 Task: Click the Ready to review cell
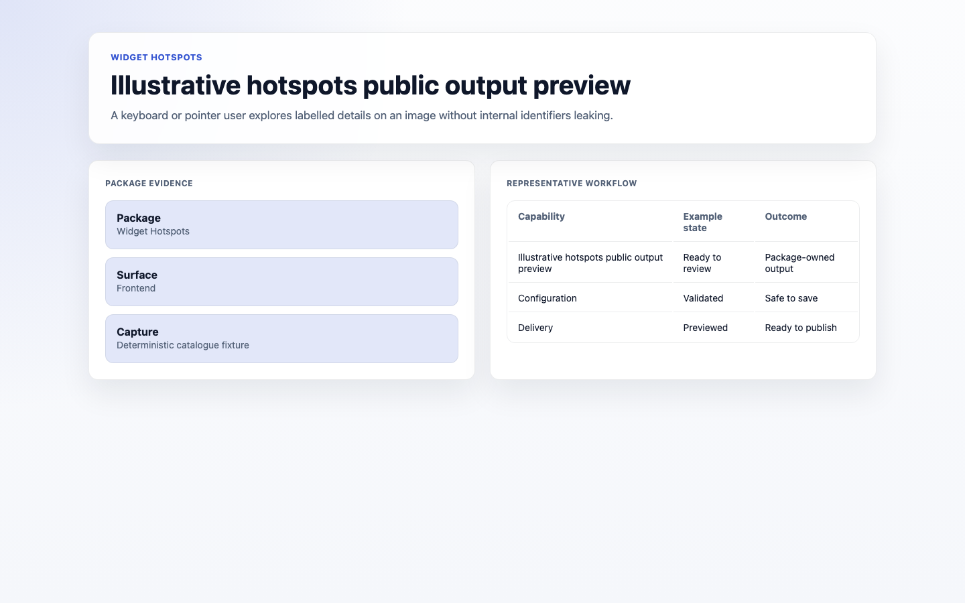(713, 263)
